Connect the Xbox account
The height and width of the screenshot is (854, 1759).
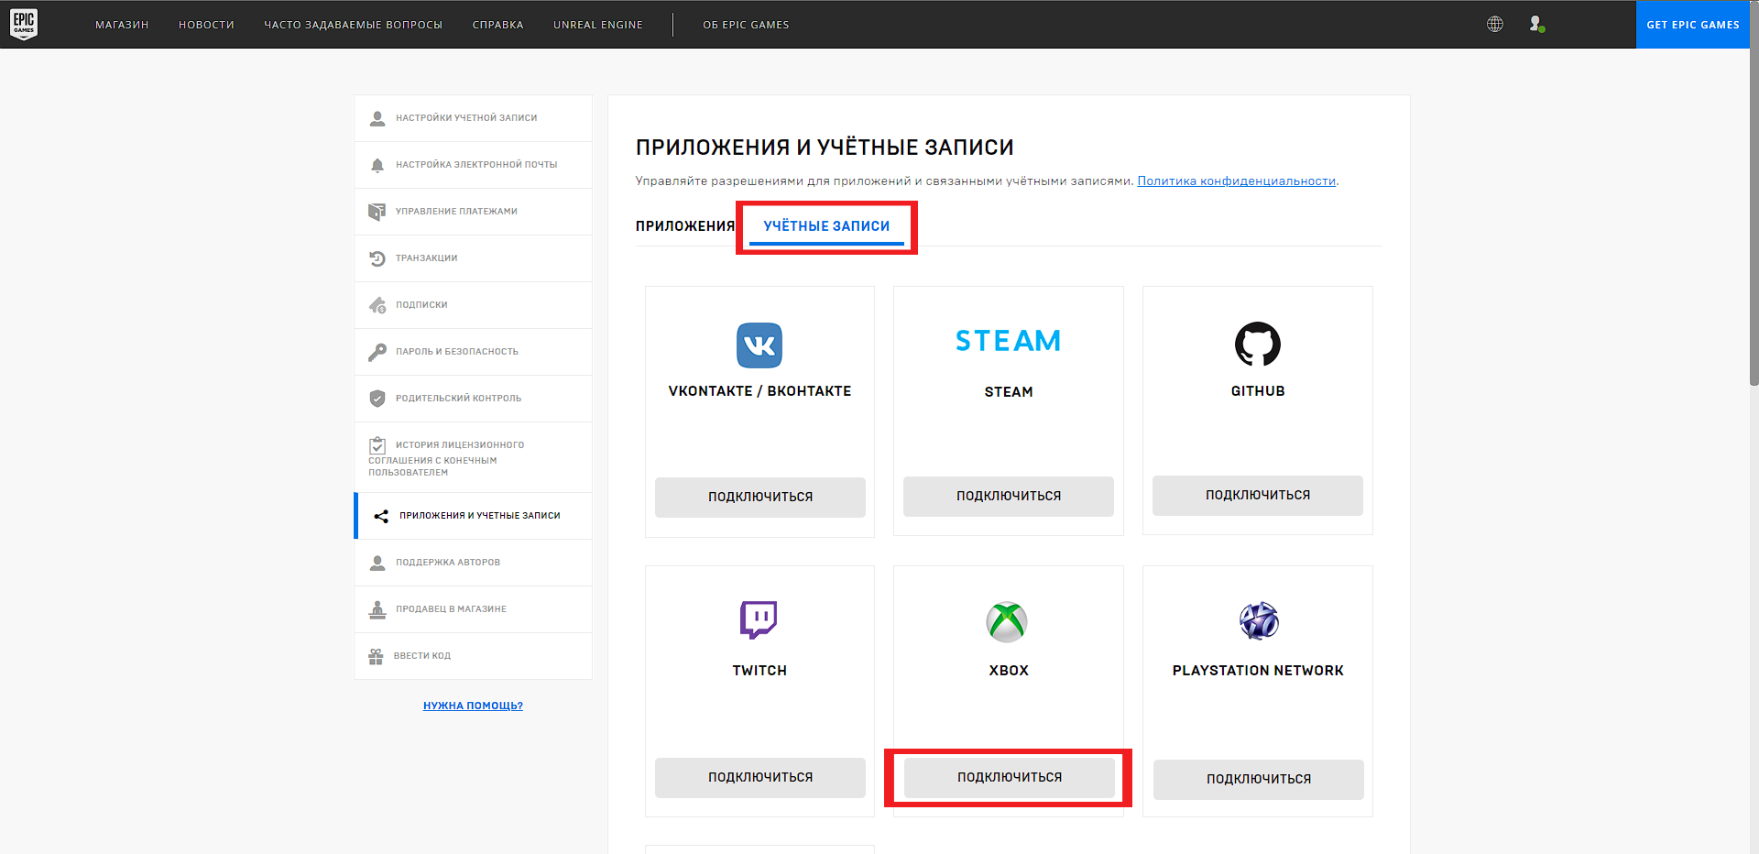(1010, 777)
